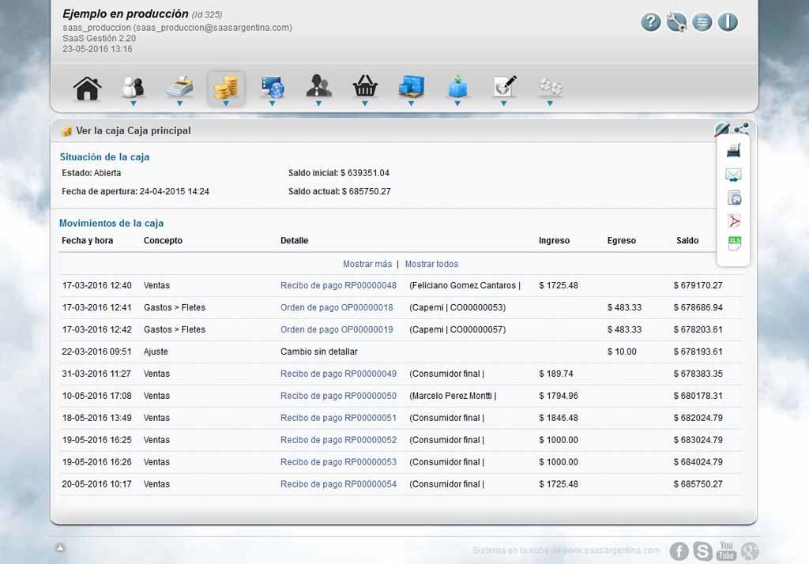Open the help question mark icon
This screenshot has height=564, width=809.
(651, 22)
